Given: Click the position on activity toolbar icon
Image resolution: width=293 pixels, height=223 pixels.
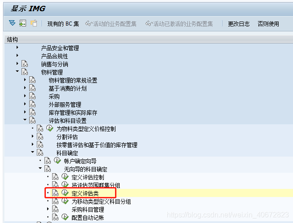Looking at the screenshot, I should 23,23.
